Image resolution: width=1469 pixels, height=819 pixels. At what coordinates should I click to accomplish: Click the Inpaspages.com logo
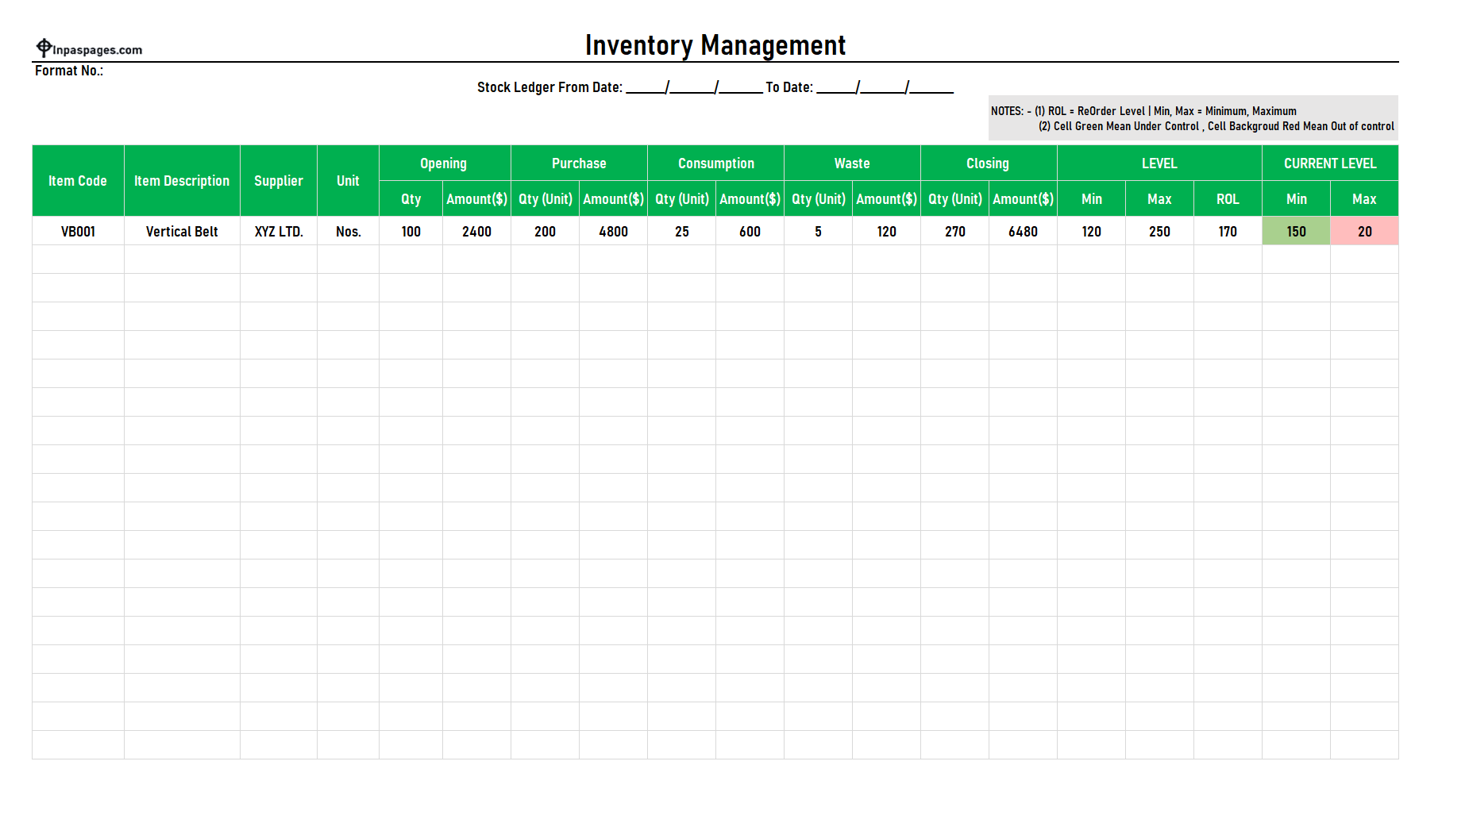coord(89,48)
